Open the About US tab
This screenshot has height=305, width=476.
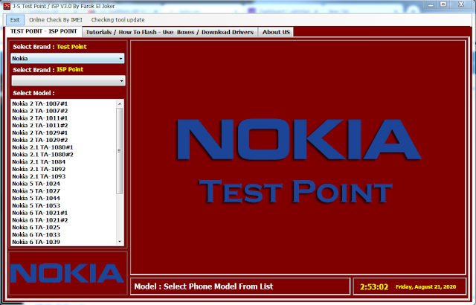[276, 32]
